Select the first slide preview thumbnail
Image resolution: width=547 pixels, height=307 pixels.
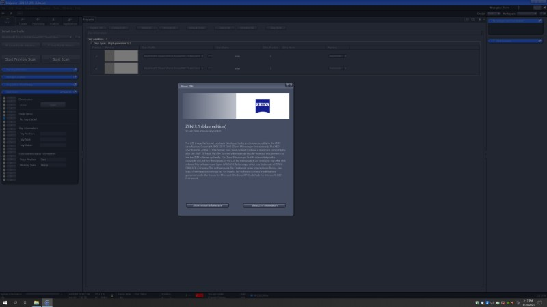coord(121,56)
